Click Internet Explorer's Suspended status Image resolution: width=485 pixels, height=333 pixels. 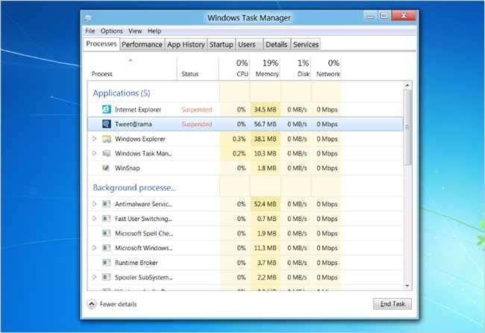tap(197, 110)
